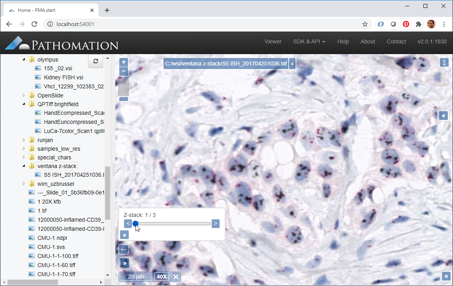The width and height of the screenshot is (453, 286).
Task: Click the Contact link
Action: click(x=396, y=41)
